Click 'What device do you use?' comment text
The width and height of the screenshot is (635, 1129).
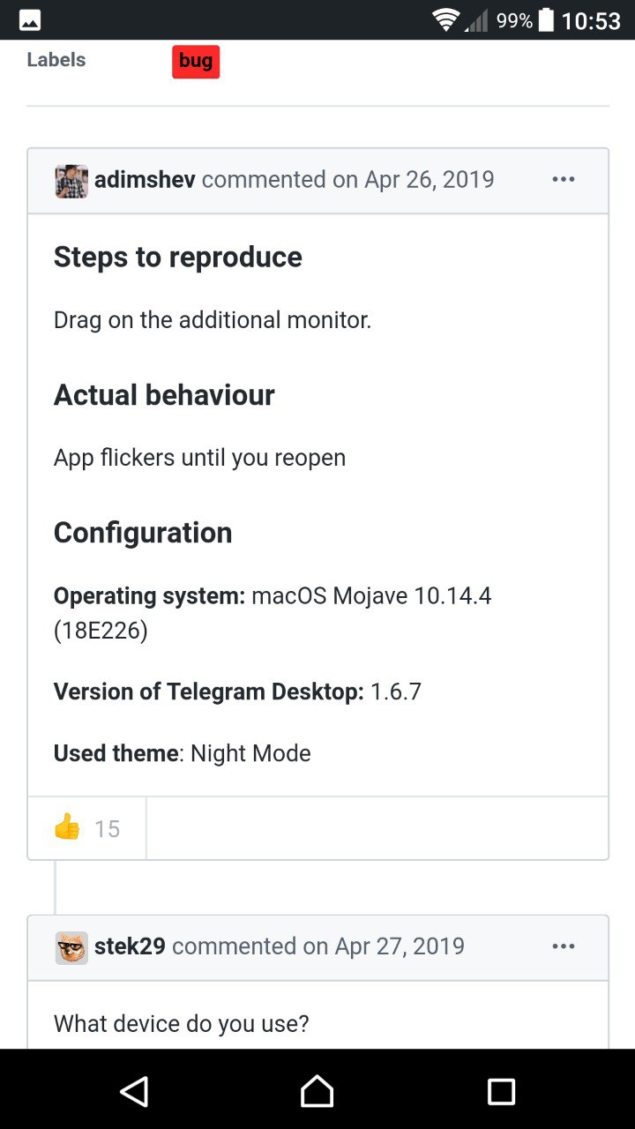coord(182,1023)
